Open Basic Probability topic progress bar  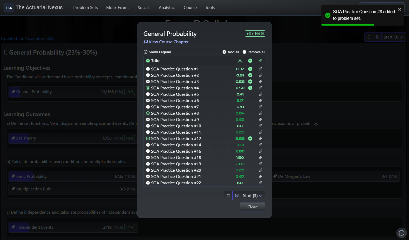(x=73, y=176)
